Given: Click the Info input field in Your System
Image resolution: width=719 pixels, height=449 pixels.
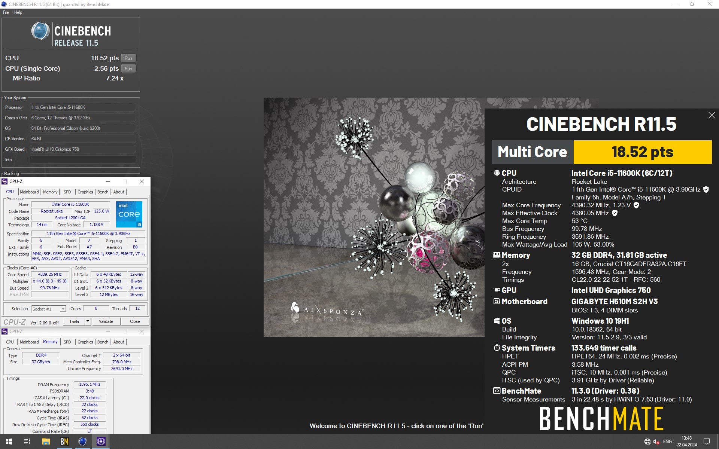Looking at the screenshot, I should point(82,160).
